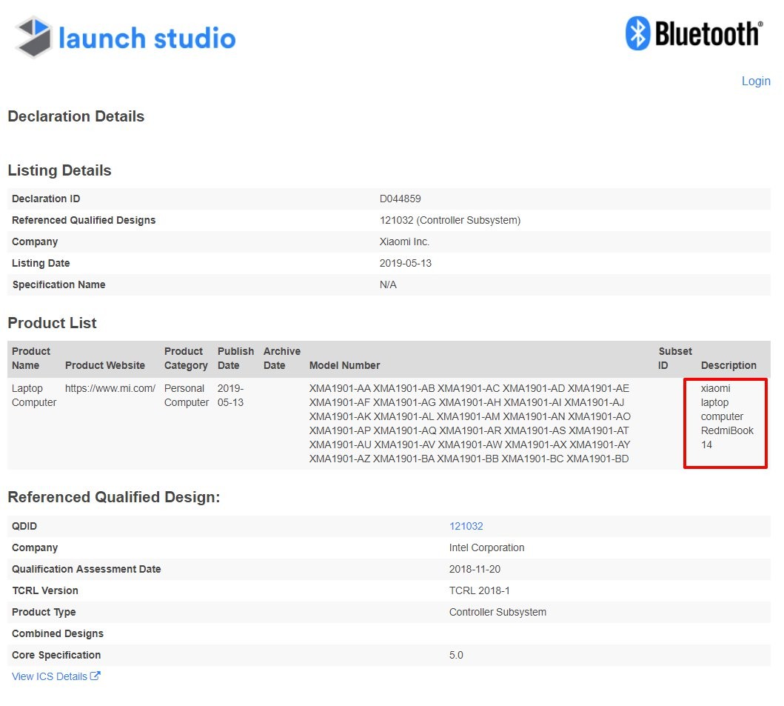Click the RedmiBook 14 description cell
This screenshot has height=706, width=784.
coord(726,423)
